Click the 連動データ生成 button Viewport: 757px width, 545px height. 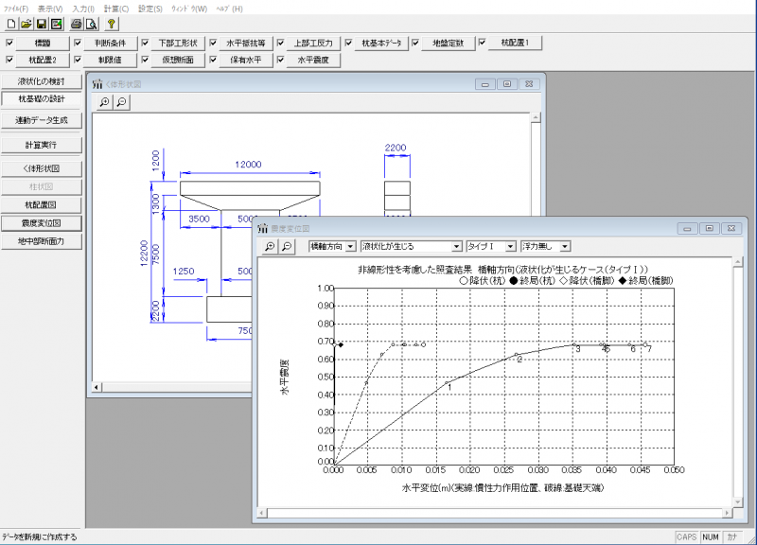coord(42,120)
